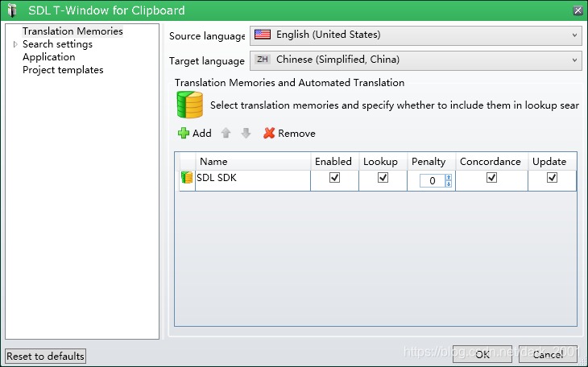Click the move up arrow icon
Image resolution: width=588 pixels, height=367 pixels.
pos(226,133)
